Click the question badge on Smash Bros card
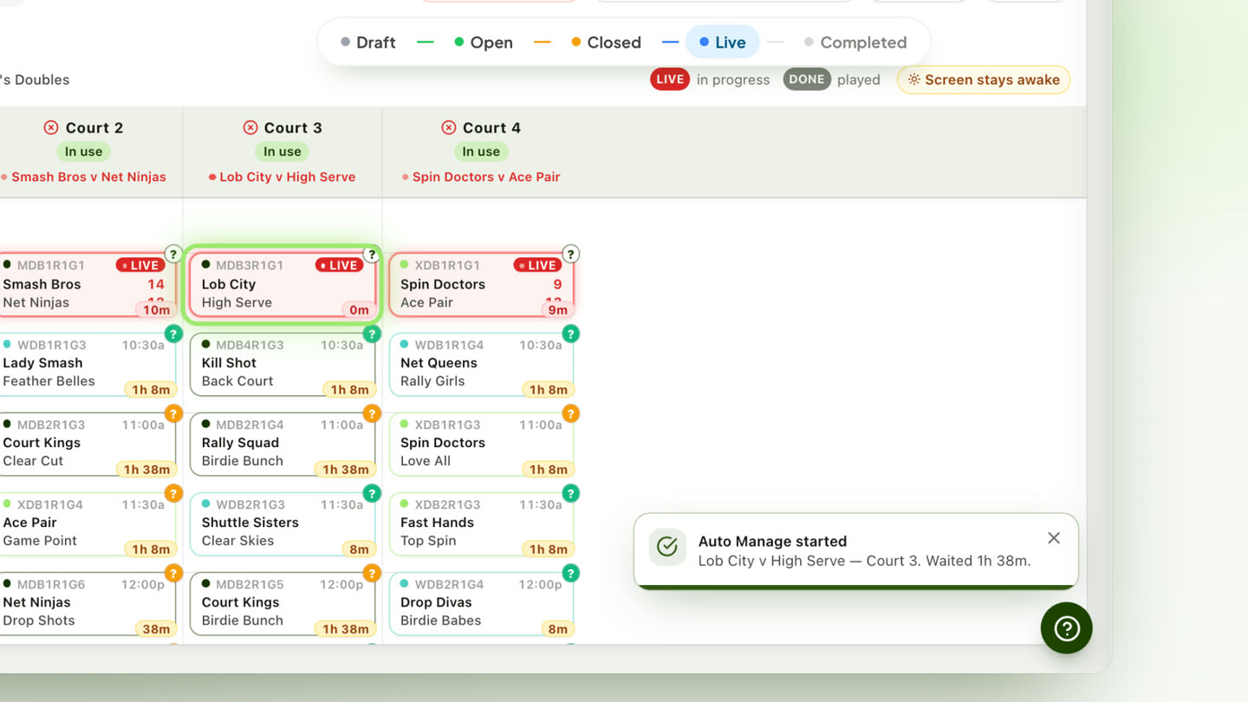This screenshot has height=702, width=1248. coord(173,254)
